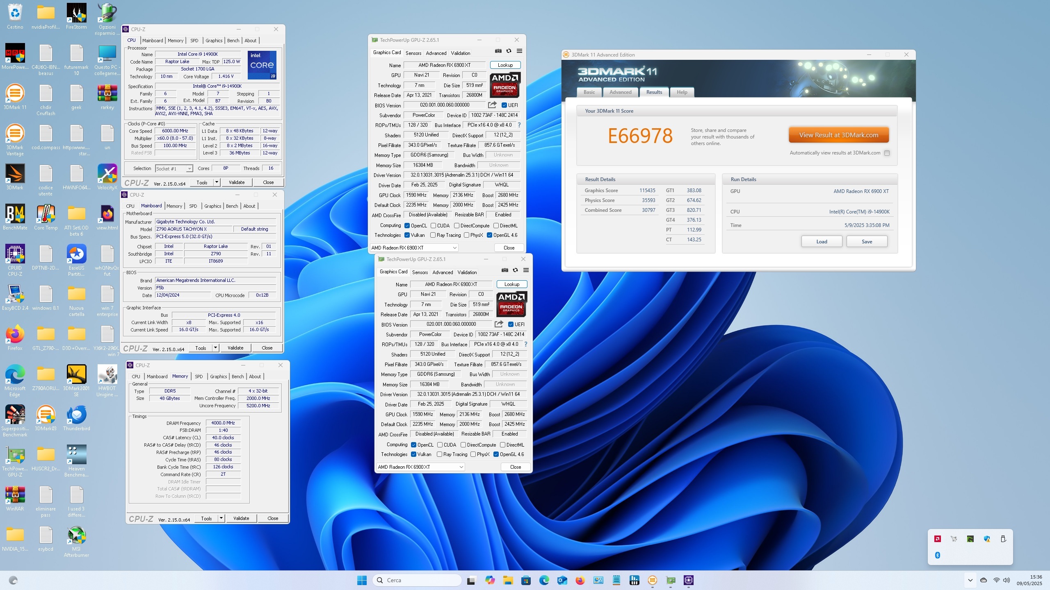Open the hamburger menu in bottom GPU-Z window

tap(526, 270)
